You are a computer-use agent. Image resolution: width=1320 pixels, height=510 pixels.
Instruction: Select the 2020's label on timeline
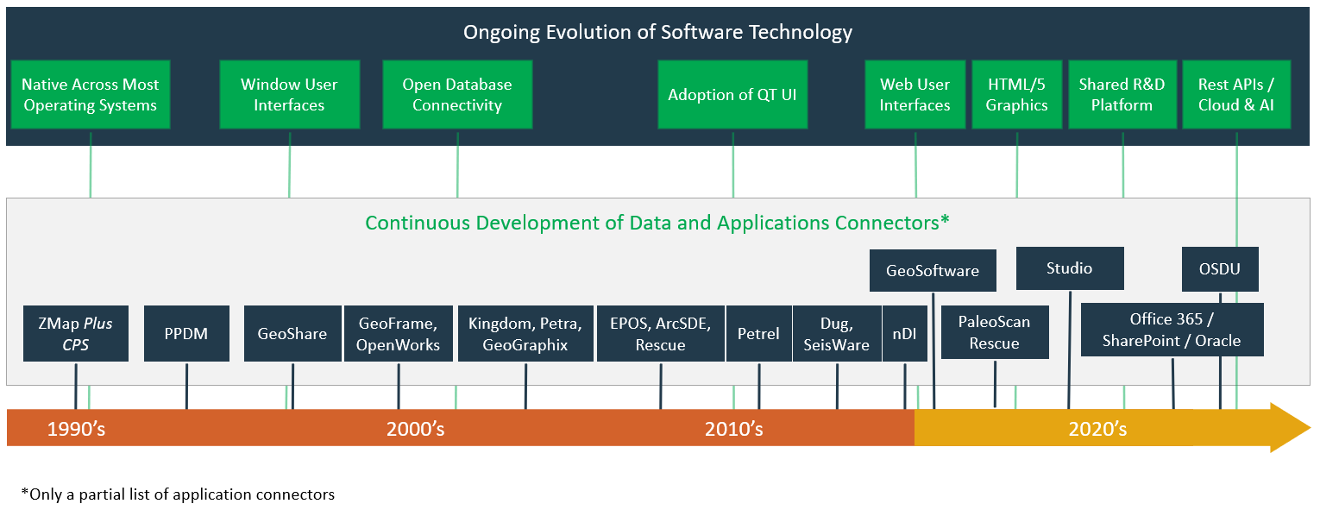point(1098,428)
